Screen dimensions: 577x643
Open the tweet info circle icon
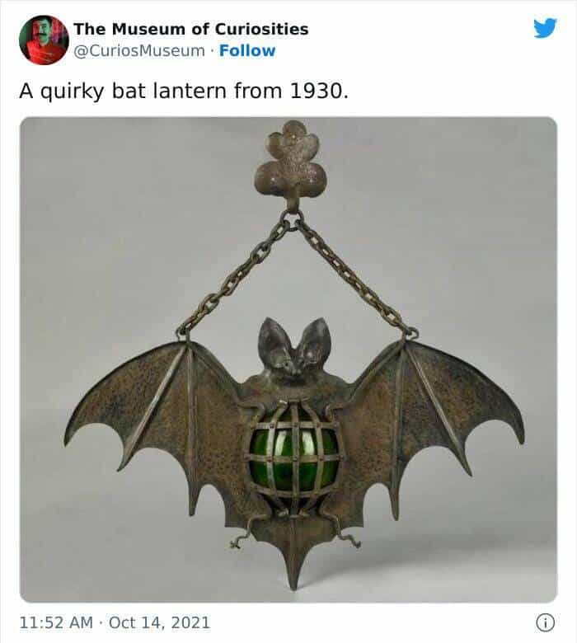click(x=545, y=622)
